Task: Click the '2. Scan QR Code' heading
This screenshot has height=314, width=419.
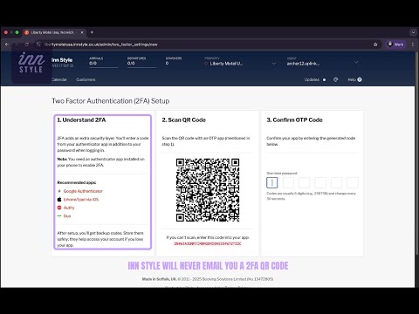Action: point(184,120)
